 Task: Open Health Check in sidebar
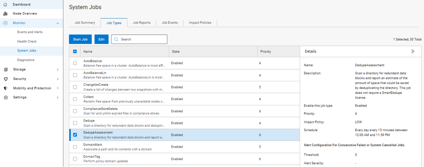(x=27, y=41)
